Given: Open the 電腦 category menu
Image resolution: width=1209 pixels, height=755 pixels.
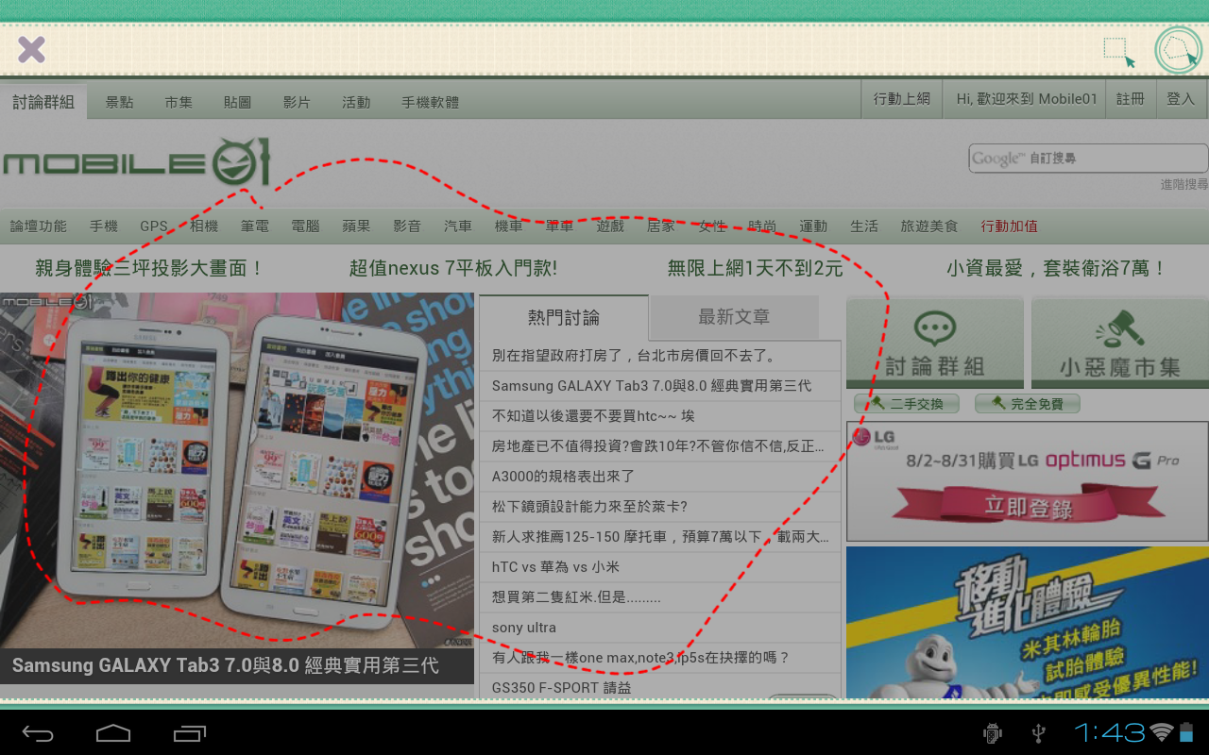Looking at the screenshot, I should [305, 226].
